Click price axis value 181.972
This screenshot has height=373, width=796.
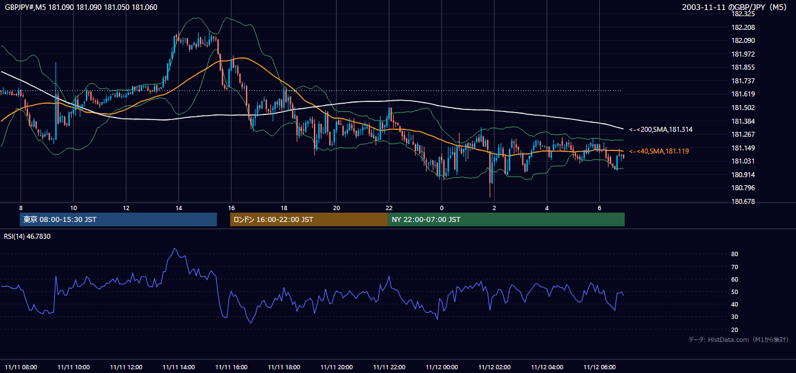coord(743,54)
